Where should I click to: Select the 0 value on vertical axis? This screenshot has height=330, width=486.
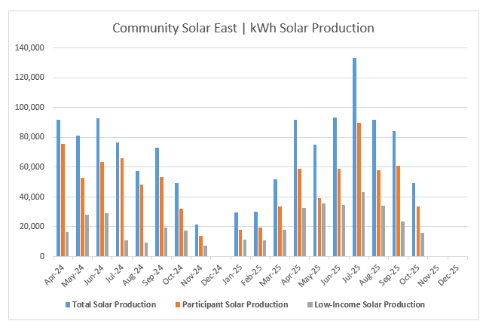point(41,257)
